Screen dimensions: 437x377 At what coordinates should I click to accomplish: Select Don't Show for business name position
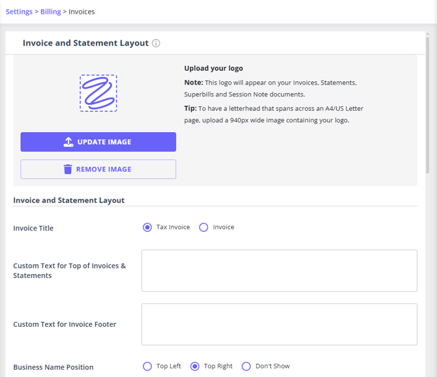click(x=246, y=366)
